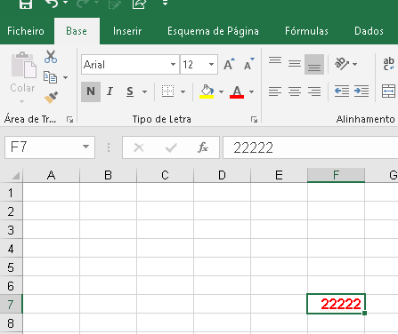Screen dimensions: 398x334
Task: Increase cell indent
Action: click(x=361, y=91)
